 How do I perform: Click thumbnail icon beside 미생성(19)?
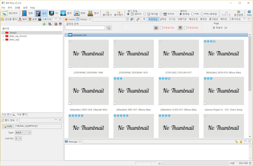tap(156, 28)
